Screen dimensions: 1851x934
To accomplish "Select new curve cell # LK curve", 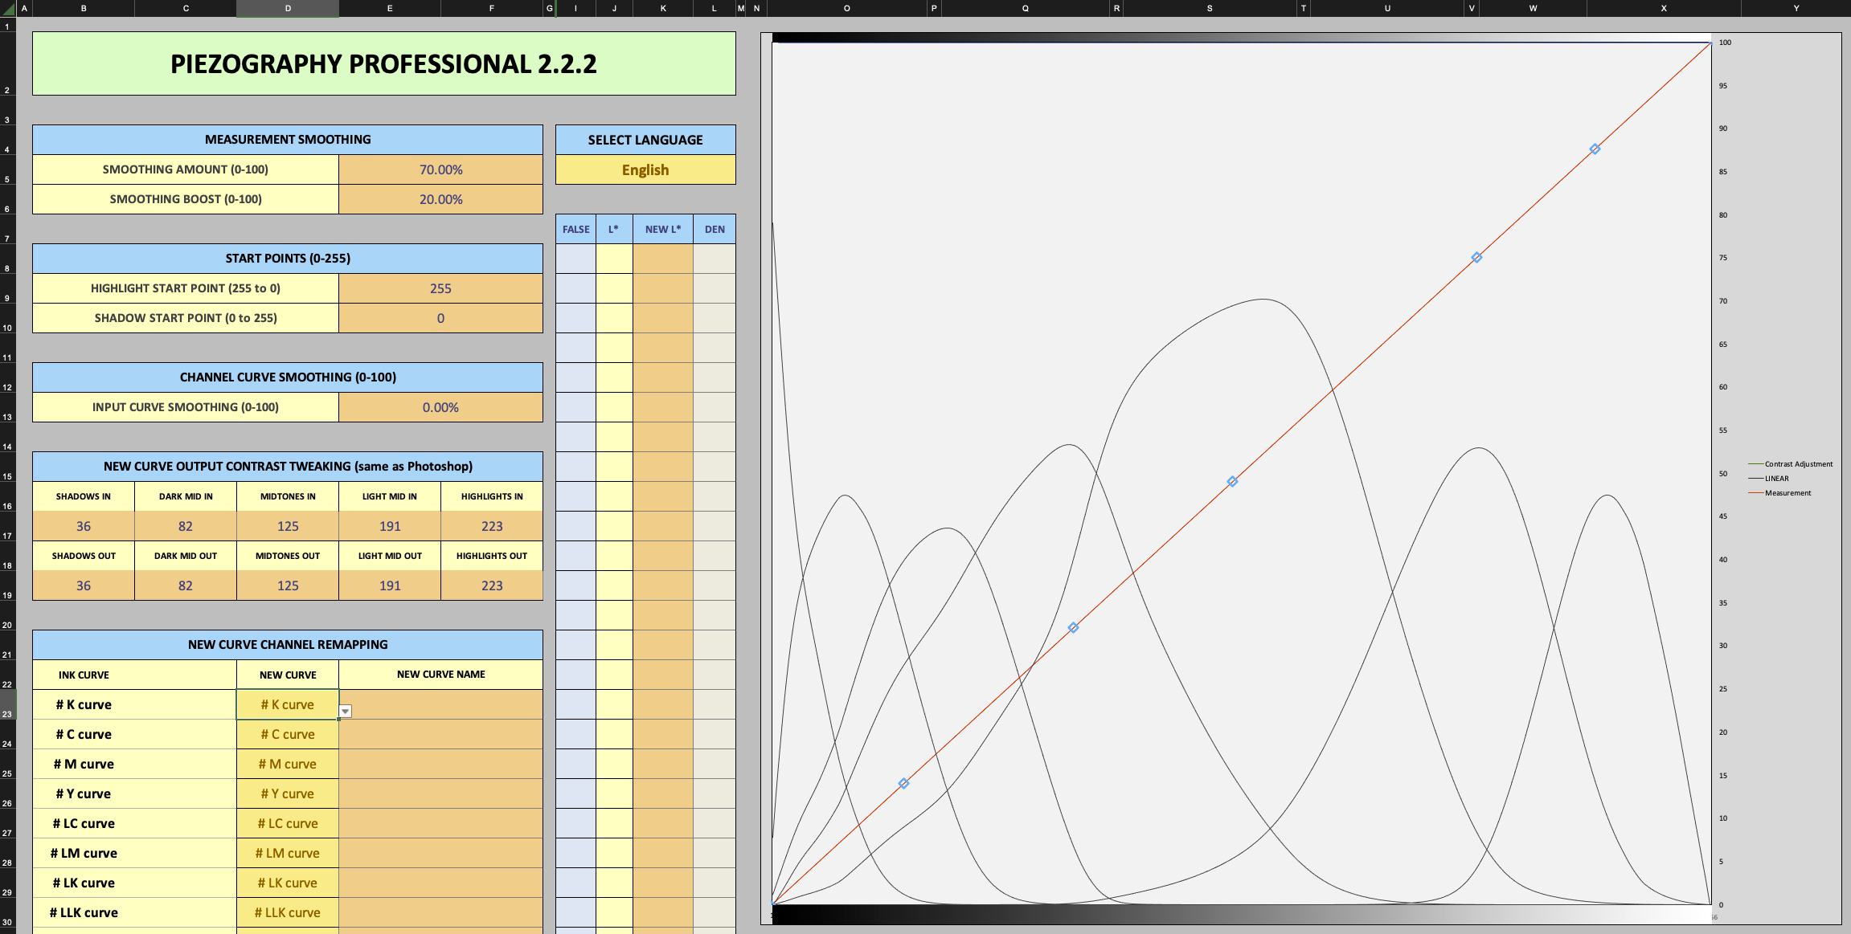I will 288,883.
